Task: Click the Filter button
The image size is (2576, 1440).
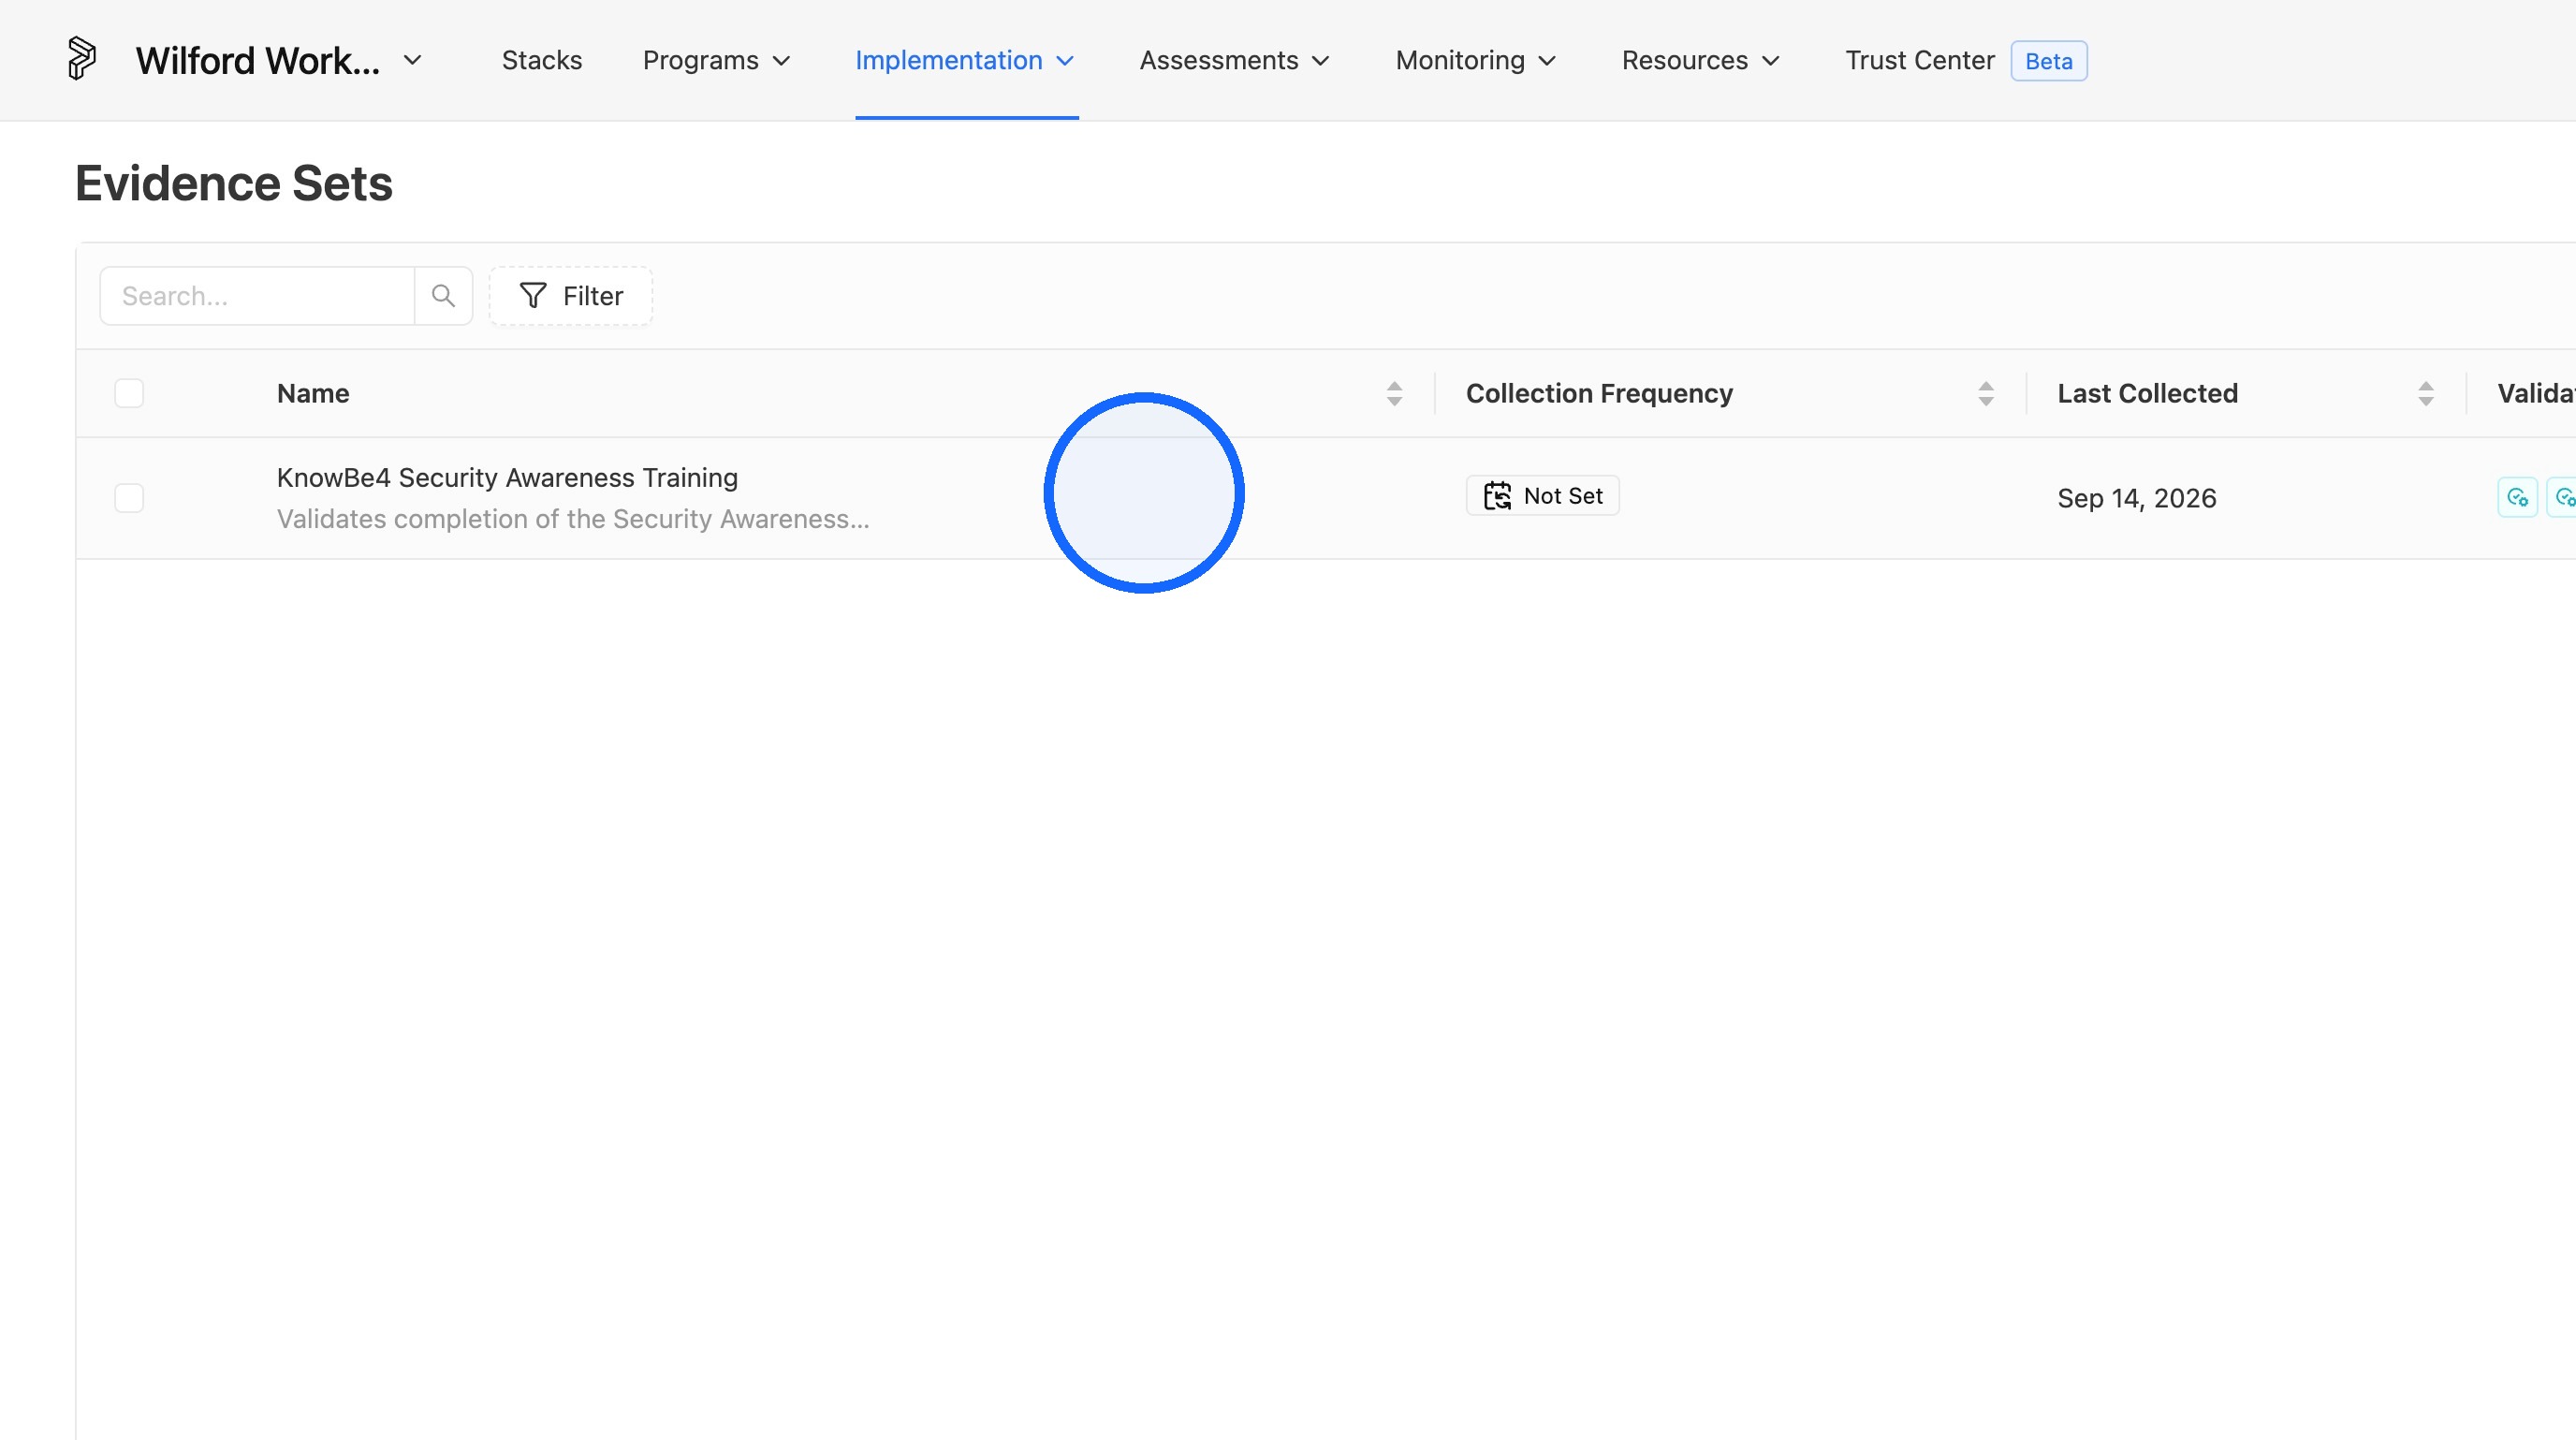Action: (571, 296)
